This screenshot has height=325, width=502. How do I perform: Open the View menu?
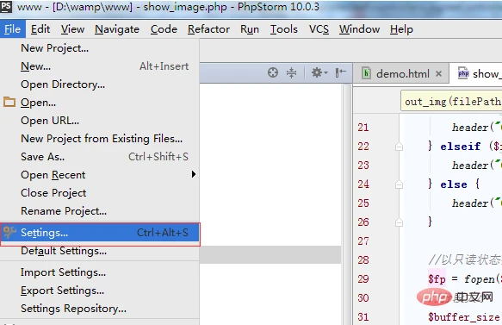(72, 29)
